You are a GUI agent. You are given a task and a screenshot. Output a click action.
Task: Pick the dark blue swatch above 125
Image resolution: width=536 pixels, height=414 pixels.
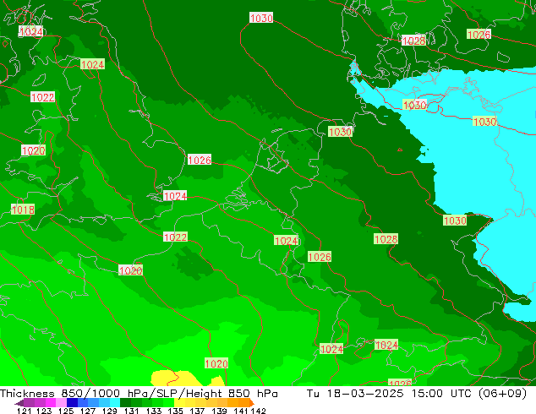[x=72, y=403]
